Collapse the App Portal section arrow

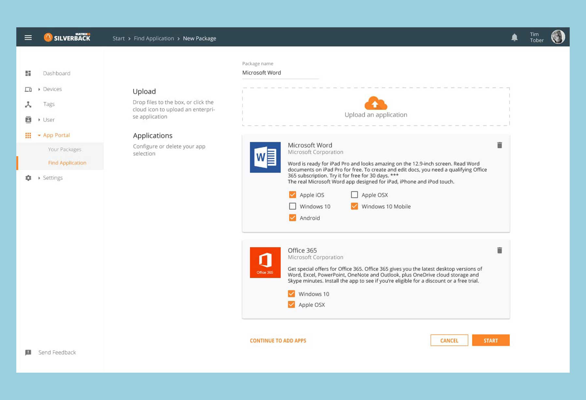[39, 135]
